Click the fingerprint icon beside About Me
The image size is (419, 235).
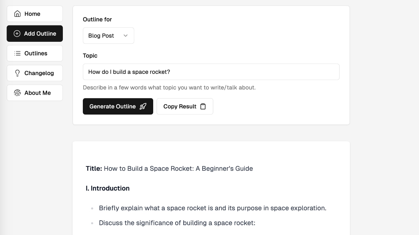[17, 93]
